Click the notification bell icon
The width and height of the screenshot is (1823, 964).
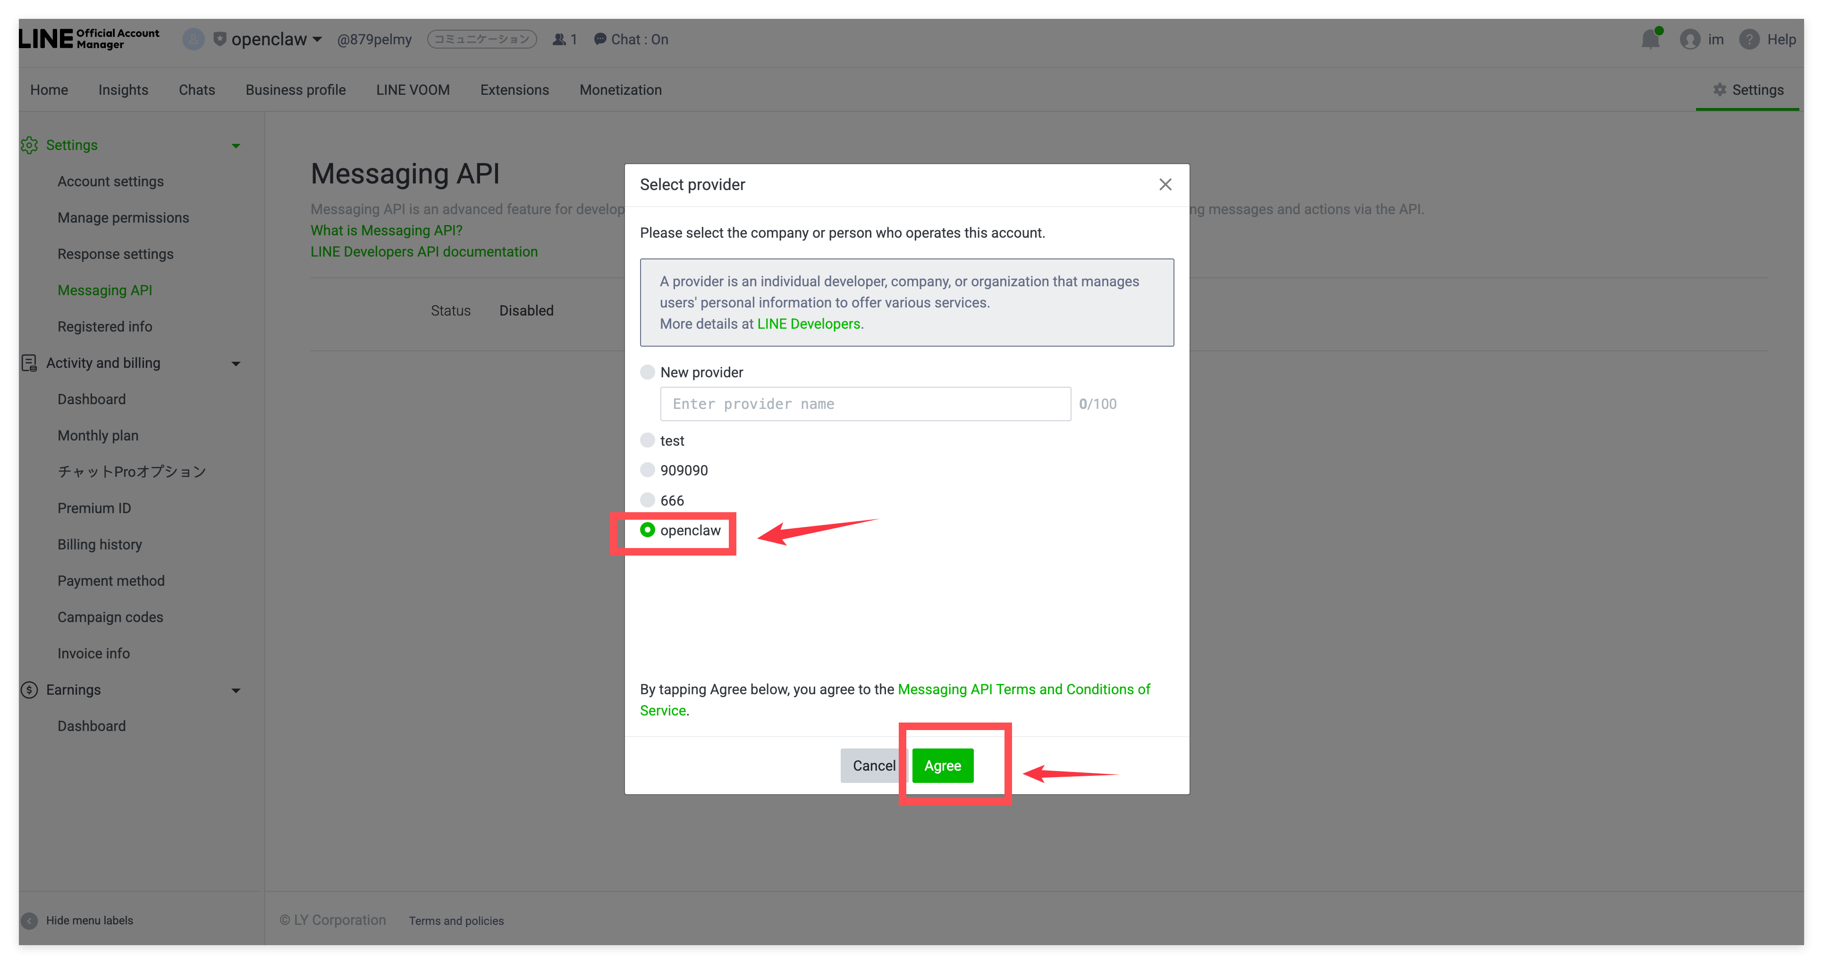point(1650,39)
